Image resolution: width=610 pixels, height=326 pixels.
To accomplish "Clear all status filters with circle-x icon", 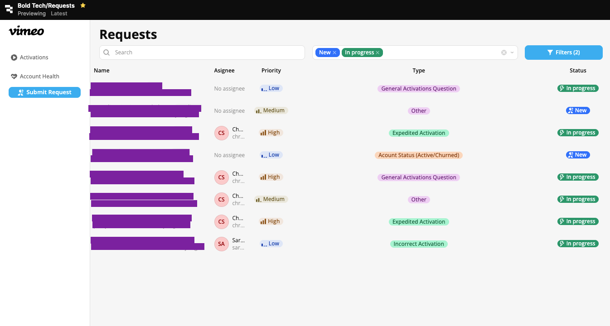I will (503, 53).
